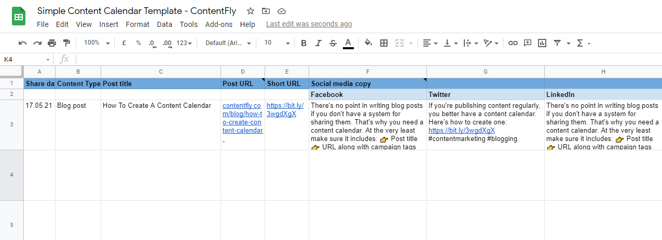The width and height of the screenshot is (662, 240).
Task: Select the 17.05.21 date cell
Action: click(x=39, y=125)
